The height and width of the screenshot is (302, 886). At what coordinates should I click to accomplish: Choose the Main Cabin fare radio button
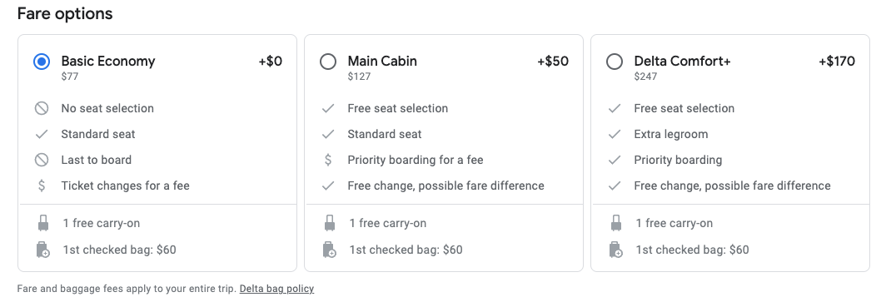328,62
